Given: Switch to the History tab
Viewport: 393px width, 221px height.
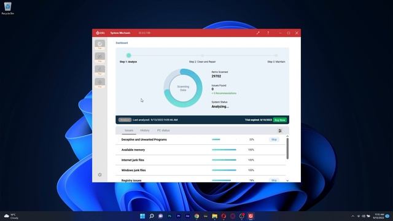Looking at the screenshot, I should click(145, 131).
